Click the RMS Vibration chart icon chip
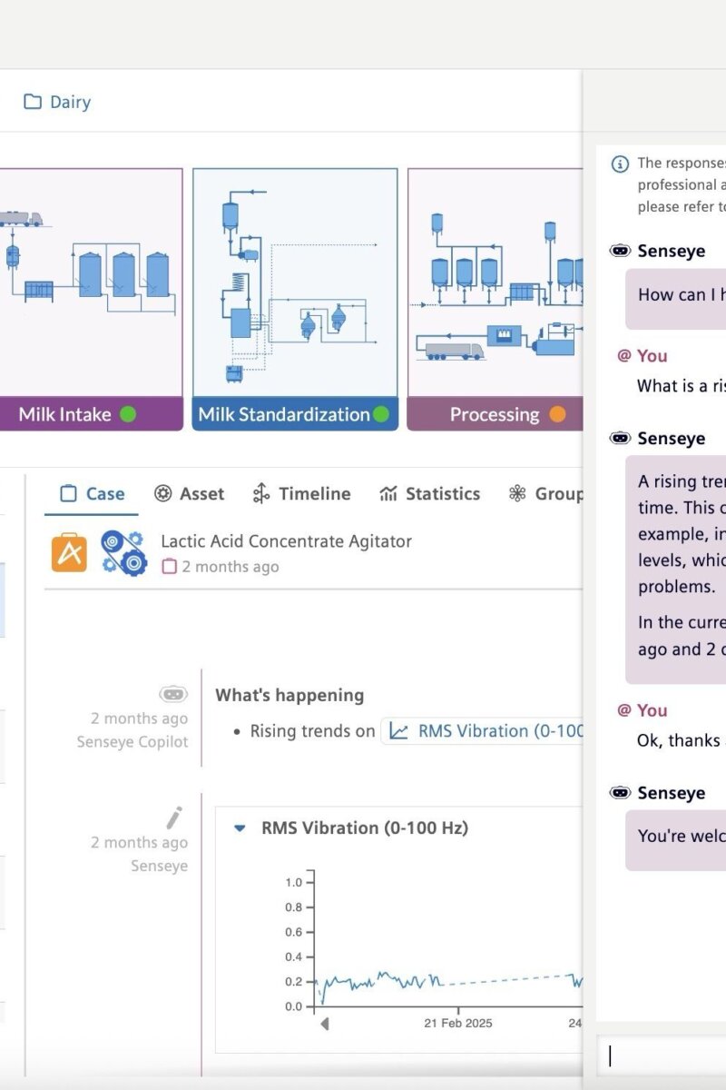The image size is (726, 1090). click(398, 731)
